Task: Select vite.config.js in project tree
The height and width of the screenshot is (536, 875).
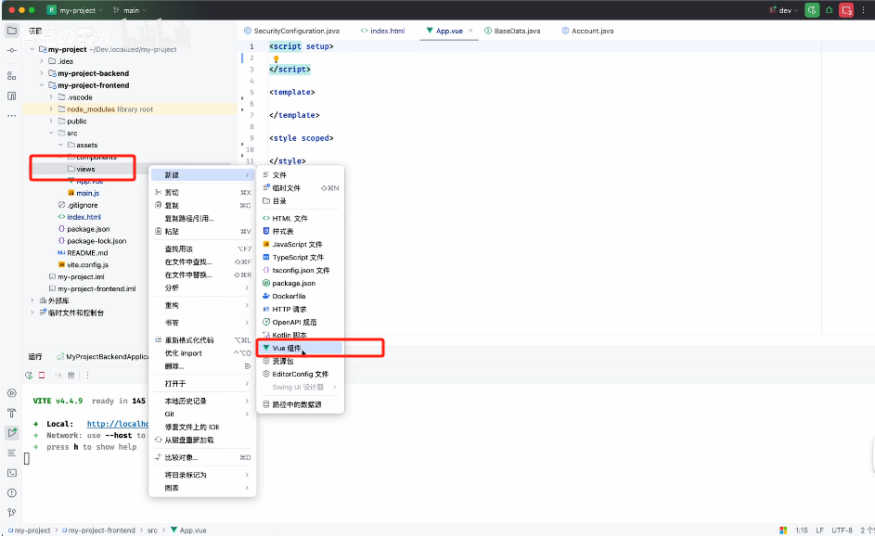Action: pos(84,265)
